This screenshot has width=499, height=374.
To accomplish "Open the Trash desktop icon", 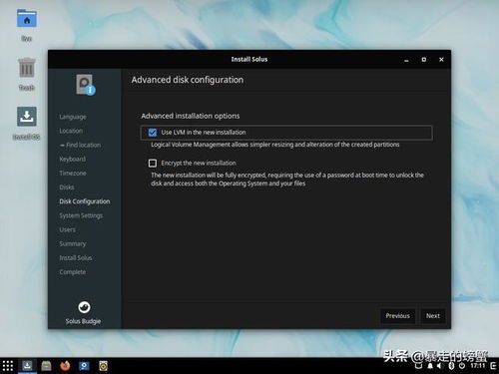I will [27, 68].
